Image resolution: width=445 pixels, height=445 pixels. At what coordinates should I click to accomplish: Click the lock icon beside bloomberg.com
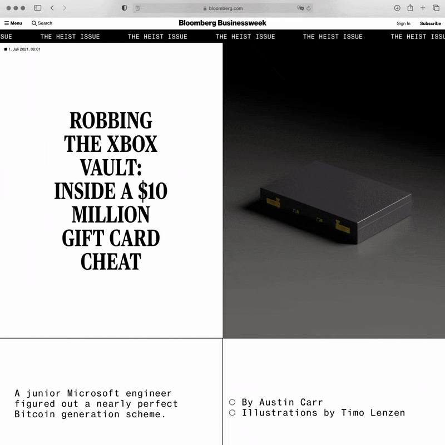coord(205,8)
